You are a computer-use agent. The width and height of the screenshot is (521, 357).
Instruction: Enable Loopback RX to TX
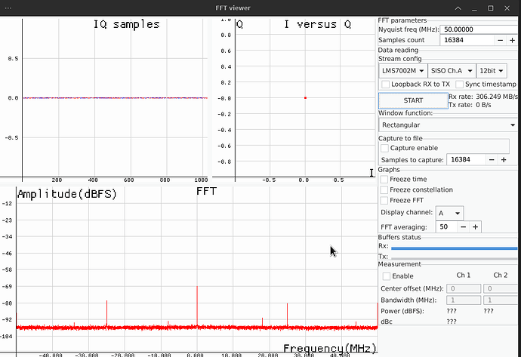pyautogui.click(x=386, y=85)
